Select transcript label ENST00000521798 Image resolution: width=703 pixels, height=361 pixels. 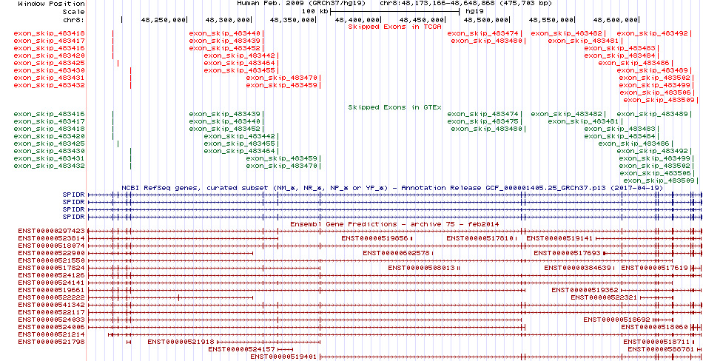(51, 342)
